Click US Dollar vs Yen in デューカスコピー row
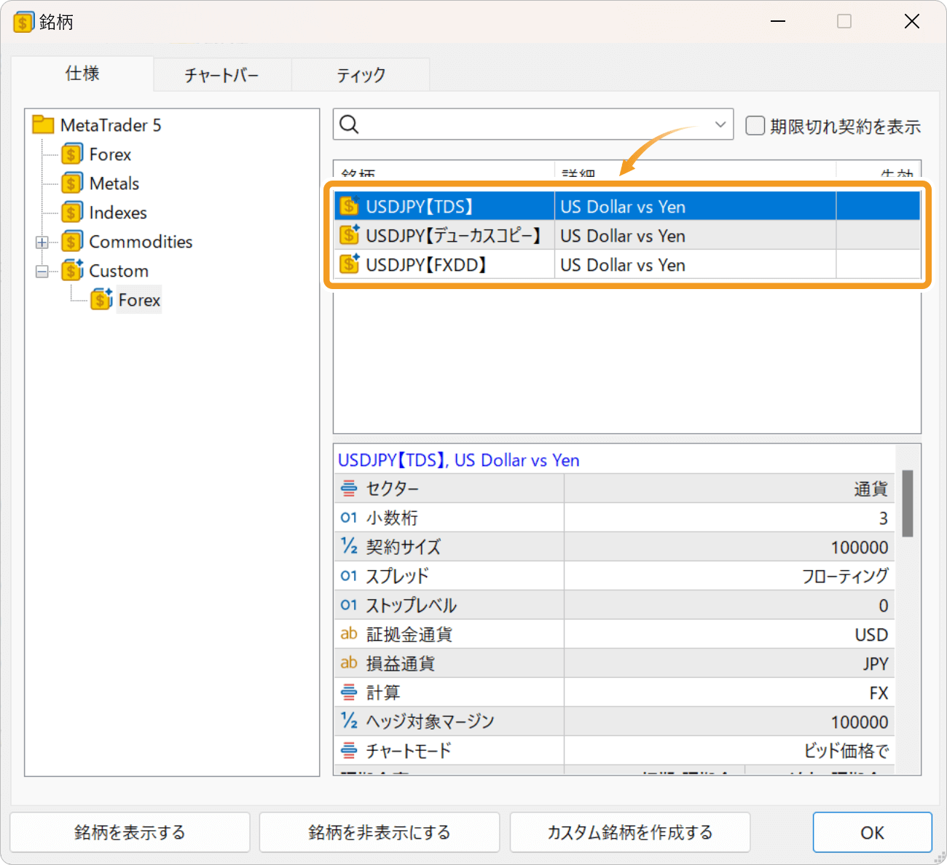This screenshot has height=865, width=947. (623, 236)
